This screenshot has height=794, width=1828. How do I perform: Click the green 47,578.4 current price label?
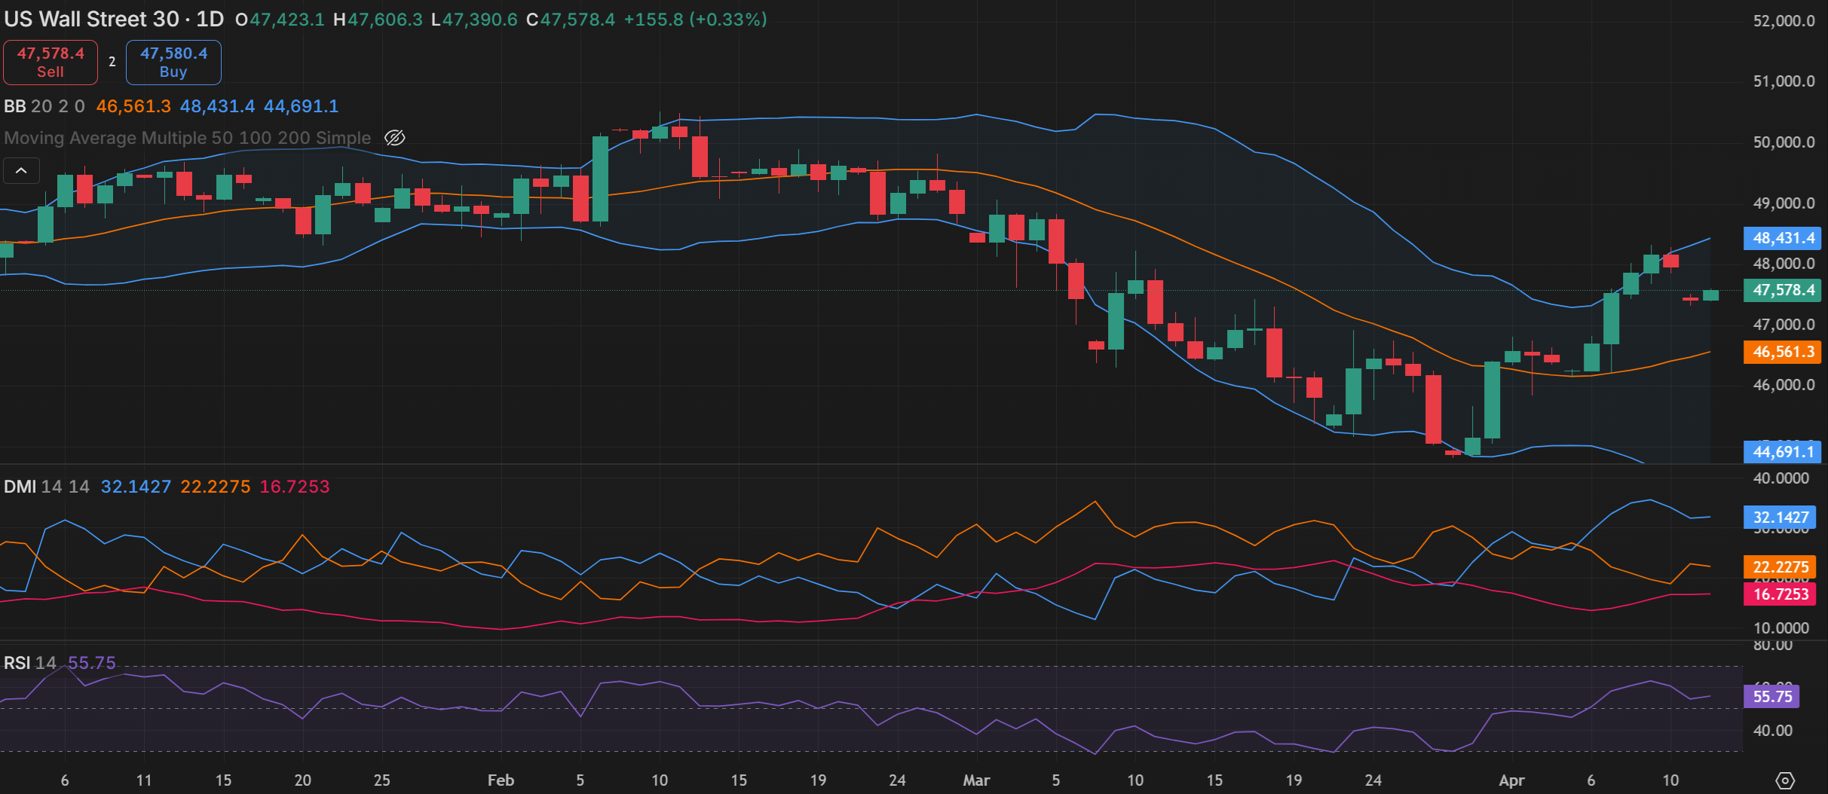coord(1782,290)
